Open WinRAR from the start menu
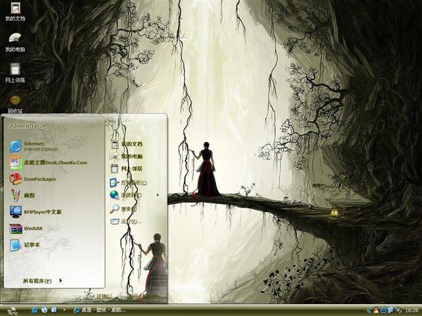The height and width of the screenshot is (316, 422). [x=26, y=228]
